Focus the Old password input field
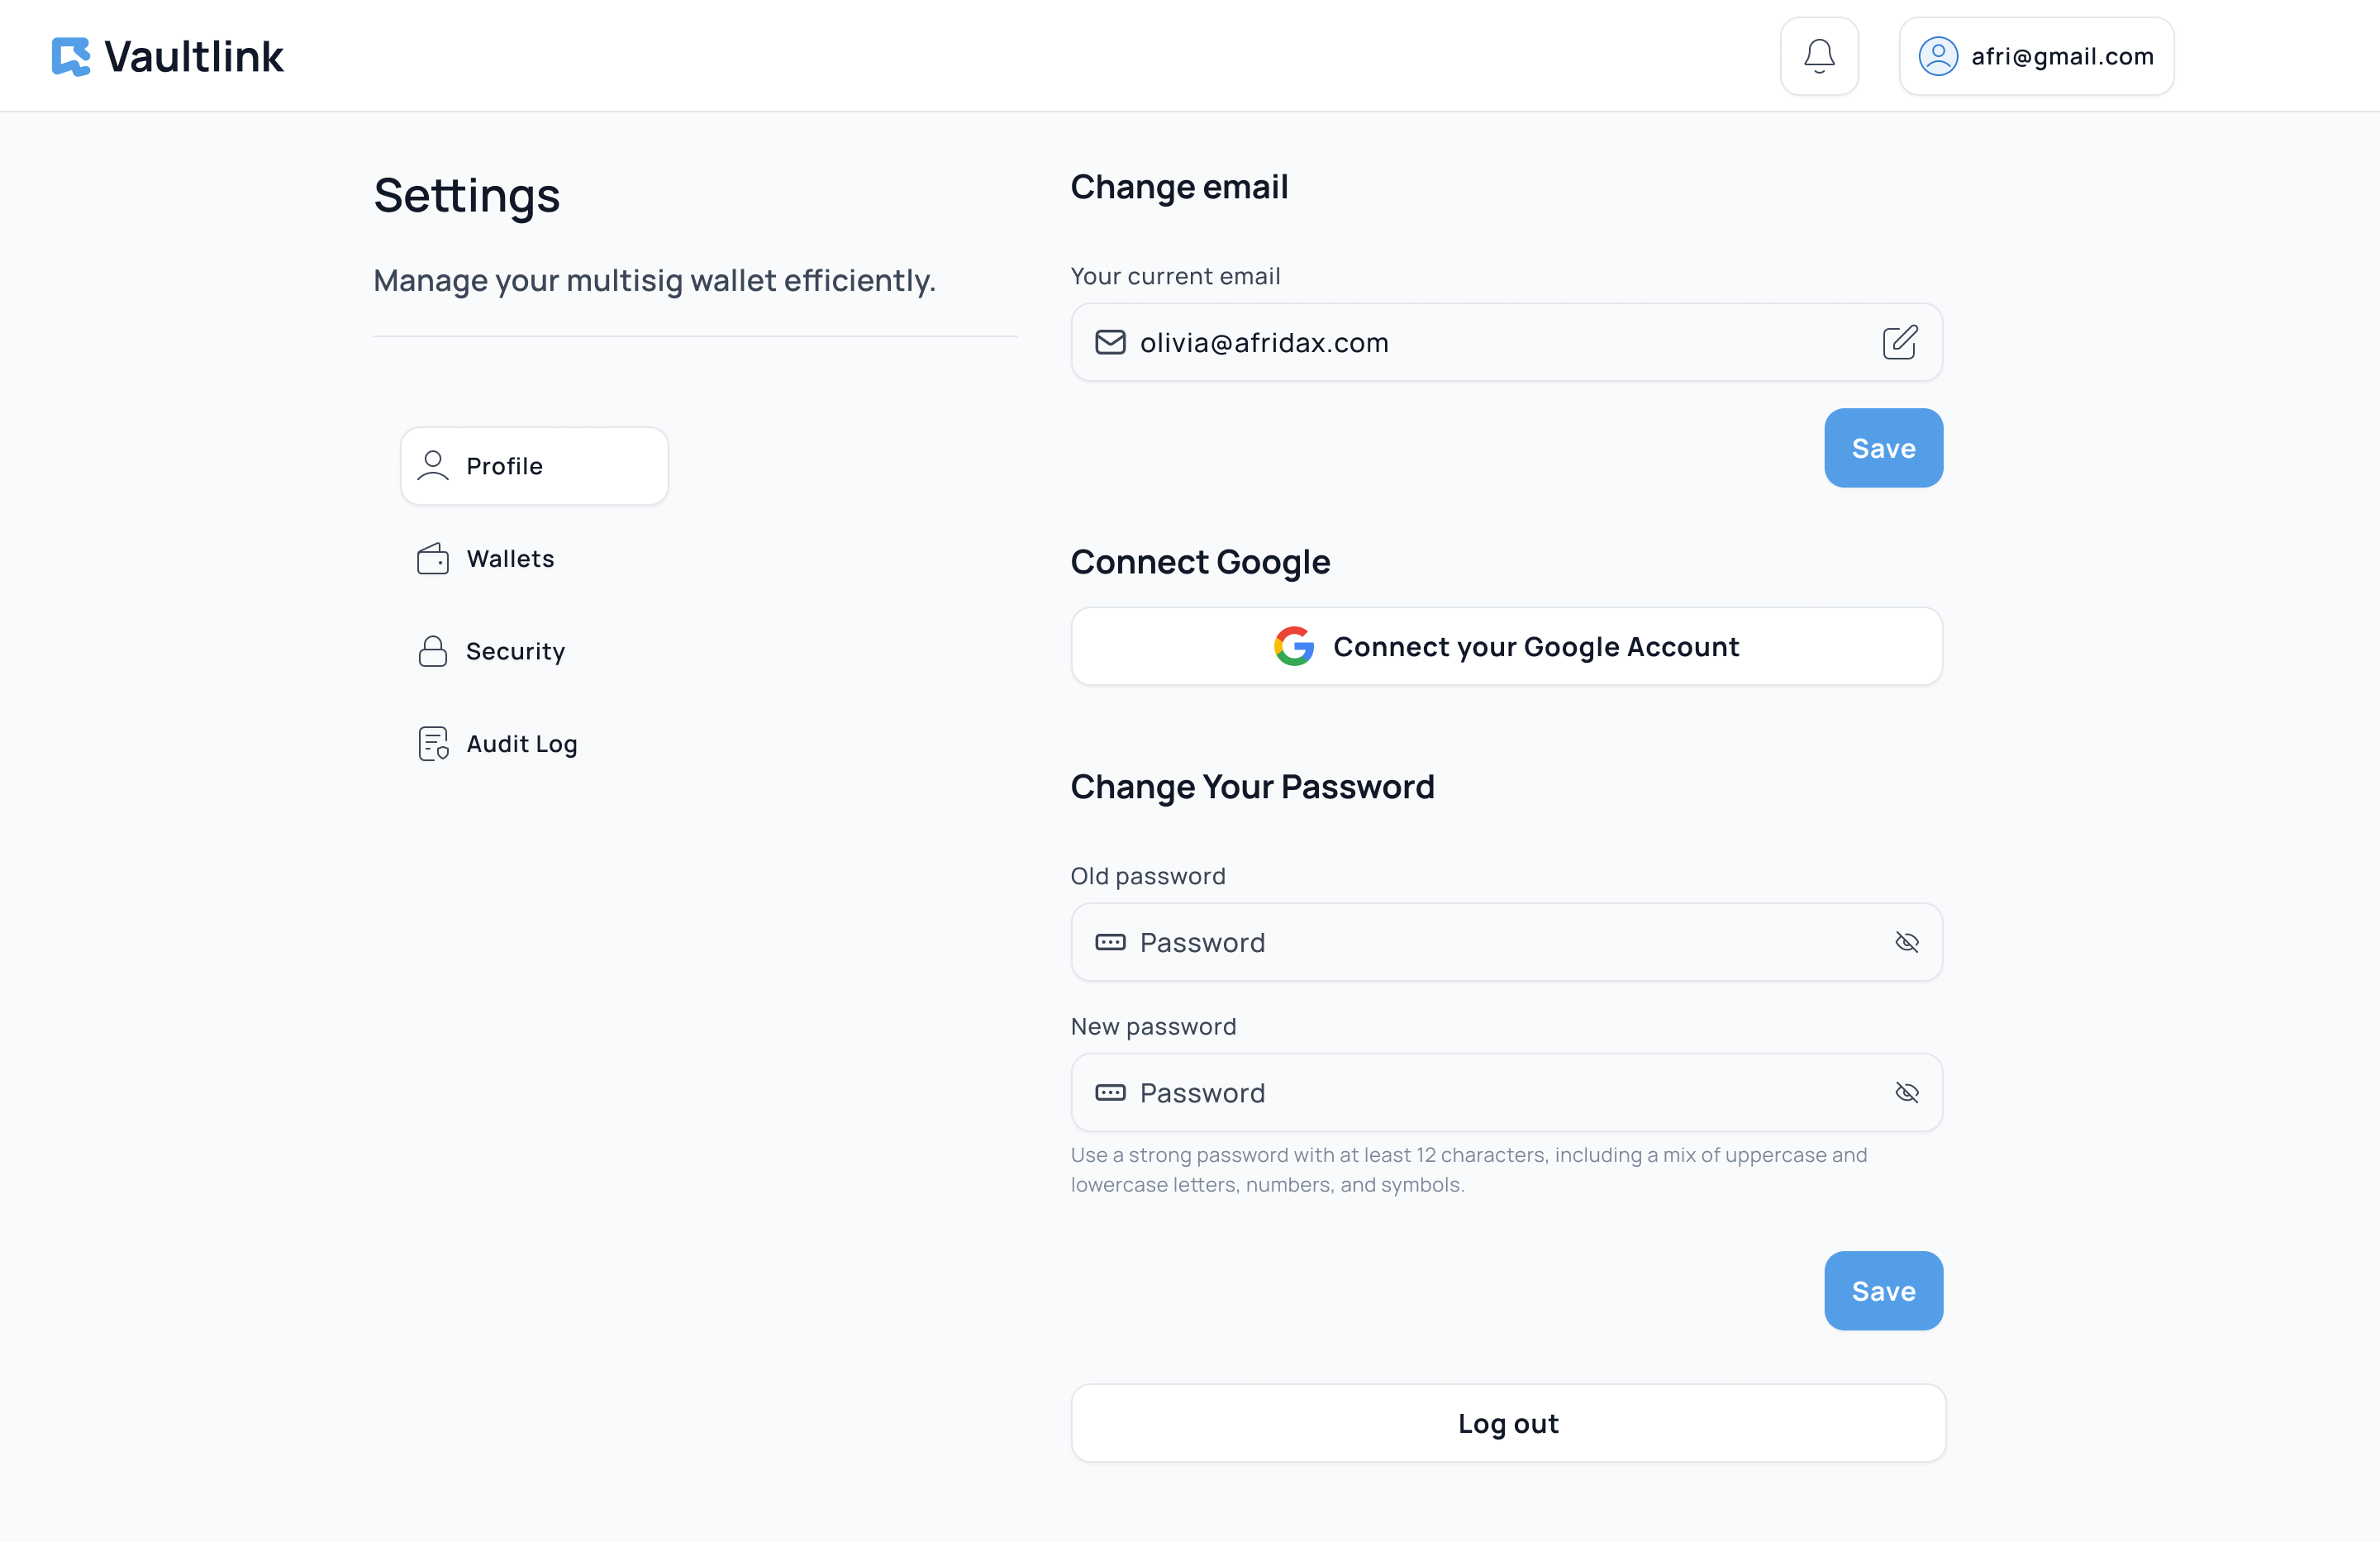The image size is (2380, 1542). pos(1506,942)
